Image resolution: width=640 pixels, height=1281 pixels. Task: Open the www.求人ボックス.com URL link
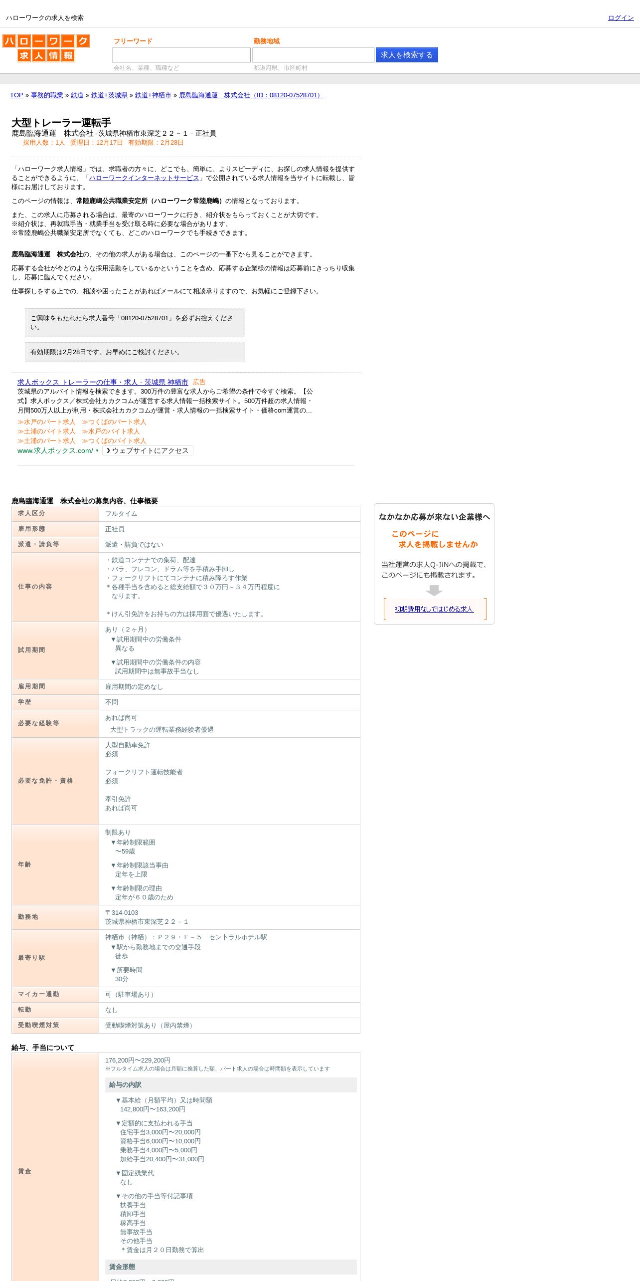click(55, 450)
